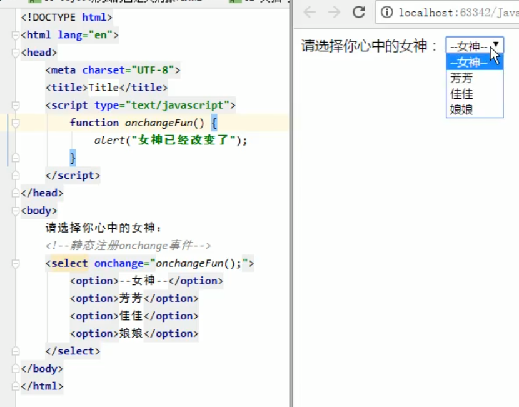519x407 pixels.
Task: Click the alert string 女神已经改变了
Action: click(x=183, y=140)
